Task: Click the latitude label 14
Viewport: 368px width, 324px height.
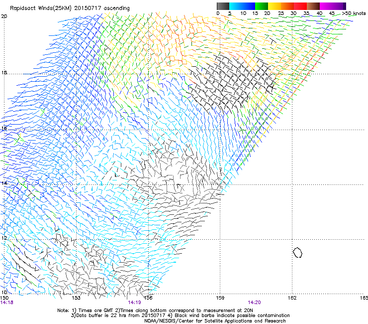Action: (x=4, y=183)
